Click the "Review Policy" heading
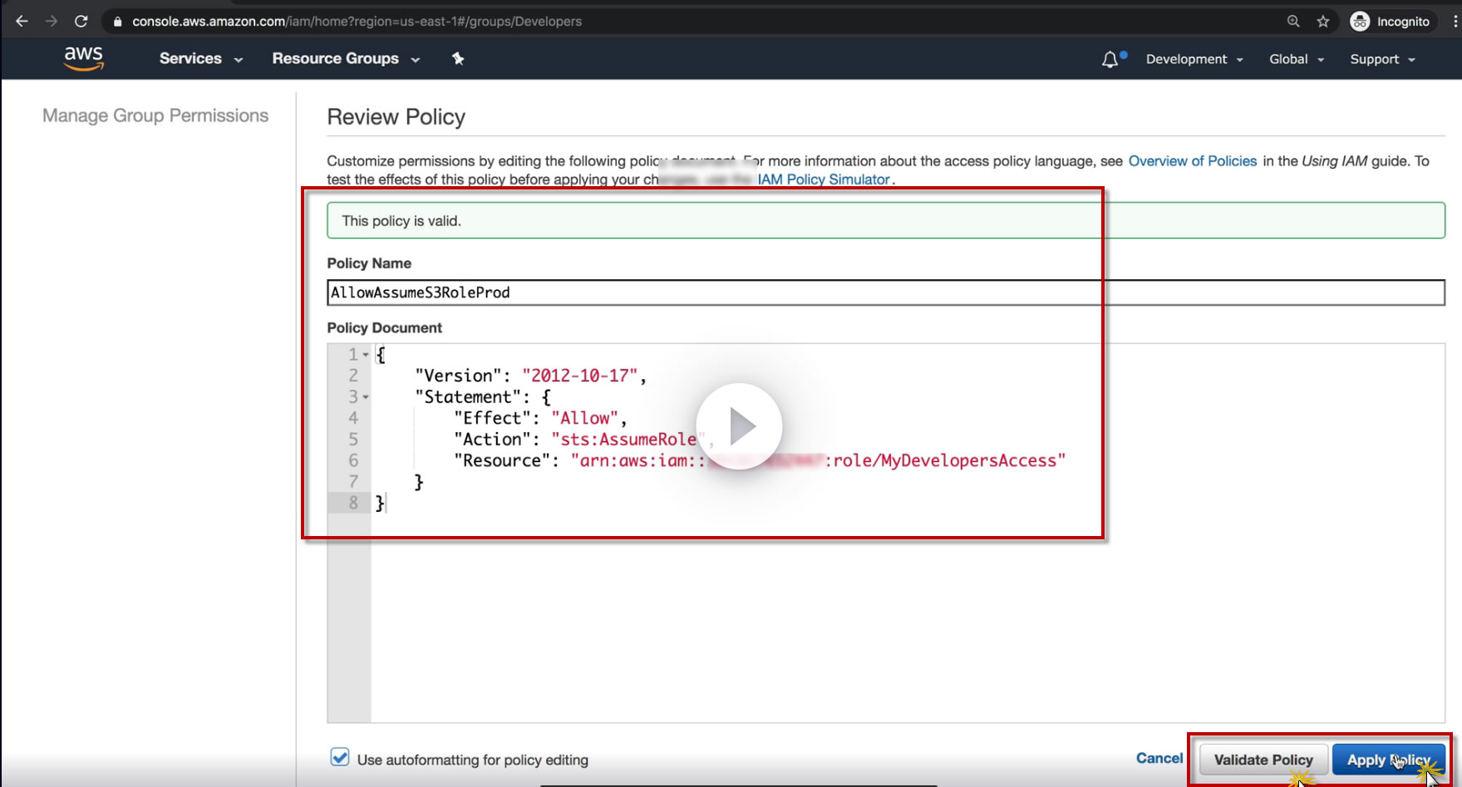This screenshot has height=787, width=1462. 396,117
